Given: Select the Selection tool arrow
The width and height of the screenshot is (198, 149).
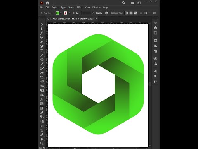Looking at the screenshot, I should (42, 24).
